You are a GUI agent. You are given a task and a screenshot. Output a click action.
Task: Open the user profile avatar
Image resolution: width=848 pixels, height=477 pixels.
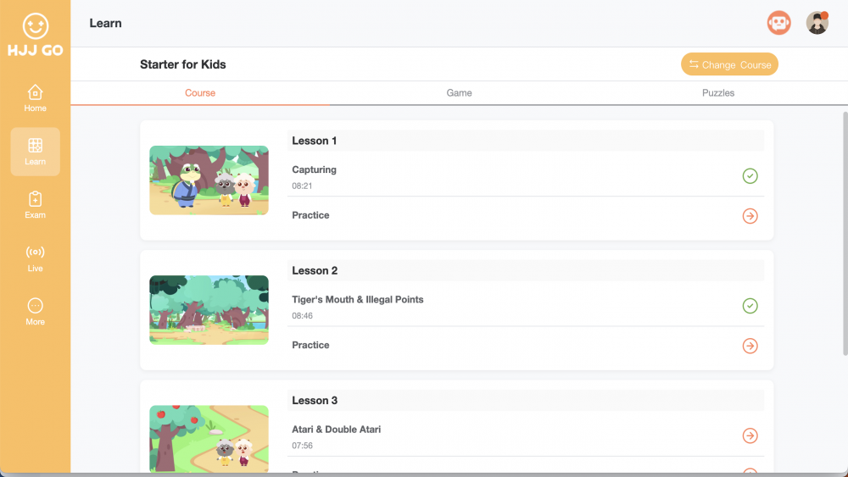pos(817,23)
